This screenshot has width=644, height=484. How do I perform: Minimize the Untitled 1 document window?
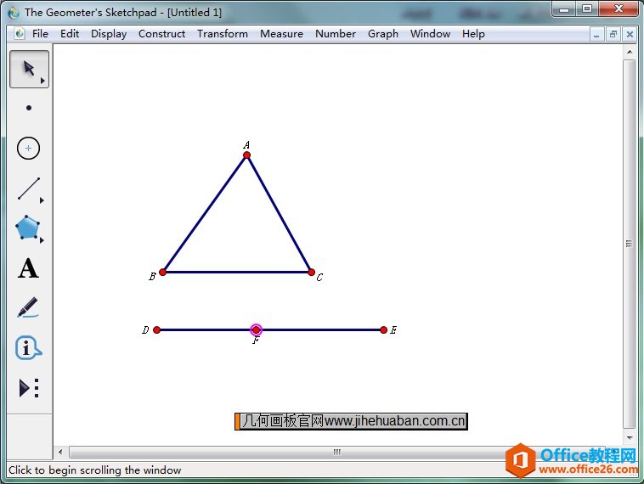(596, 35)
